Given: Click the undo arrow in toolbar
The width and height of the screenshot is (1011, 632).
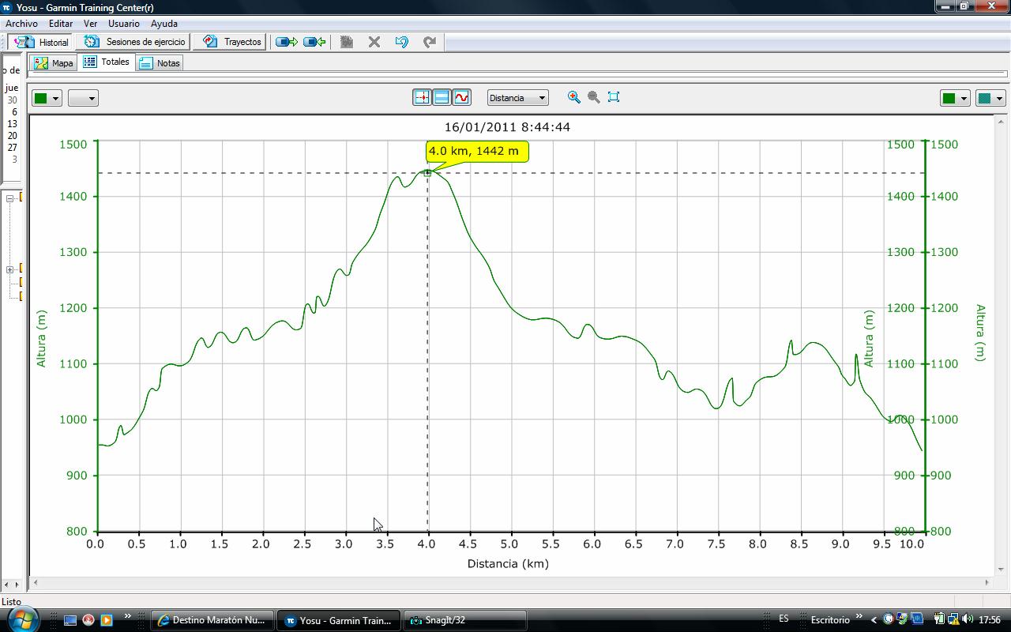Looking at the screenshot, I should tap(402, 42).
